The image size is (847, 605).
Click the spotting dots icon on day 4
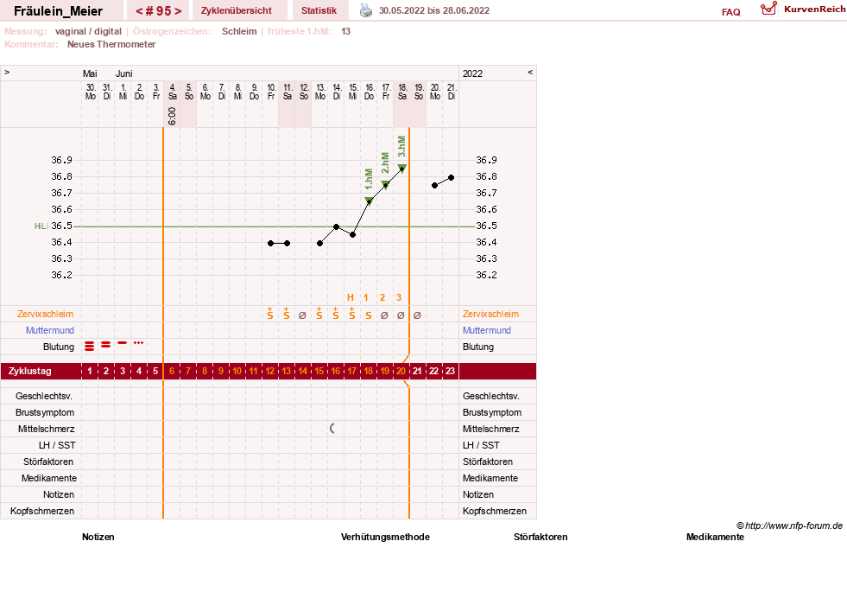[139, 343]
